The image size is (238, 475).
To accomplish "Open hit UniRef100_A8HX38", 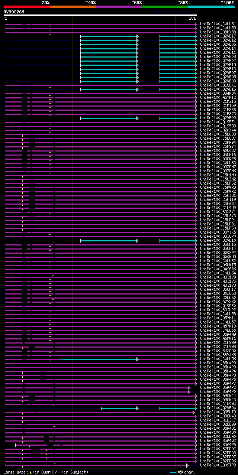I will [218, 32].
